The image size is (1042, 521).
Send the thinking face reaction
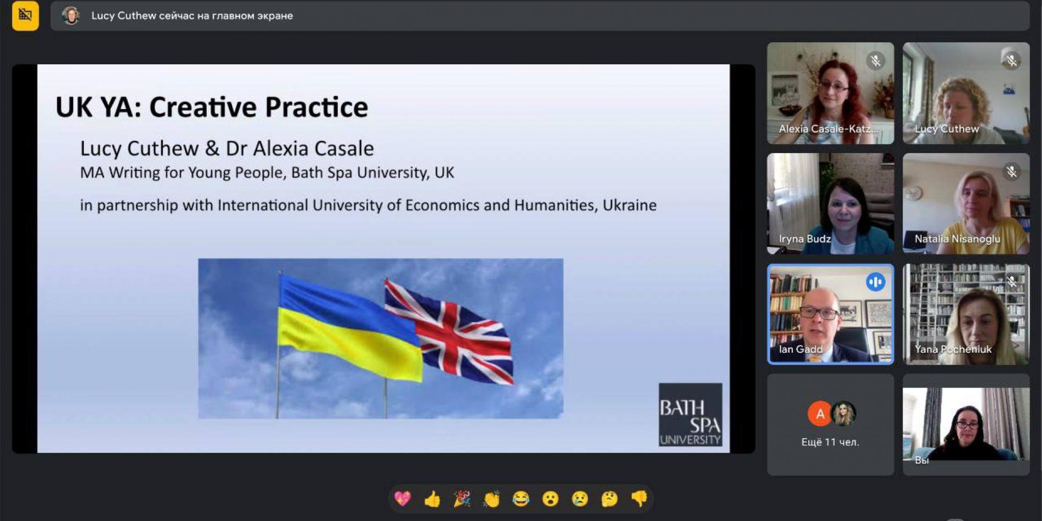610,499
